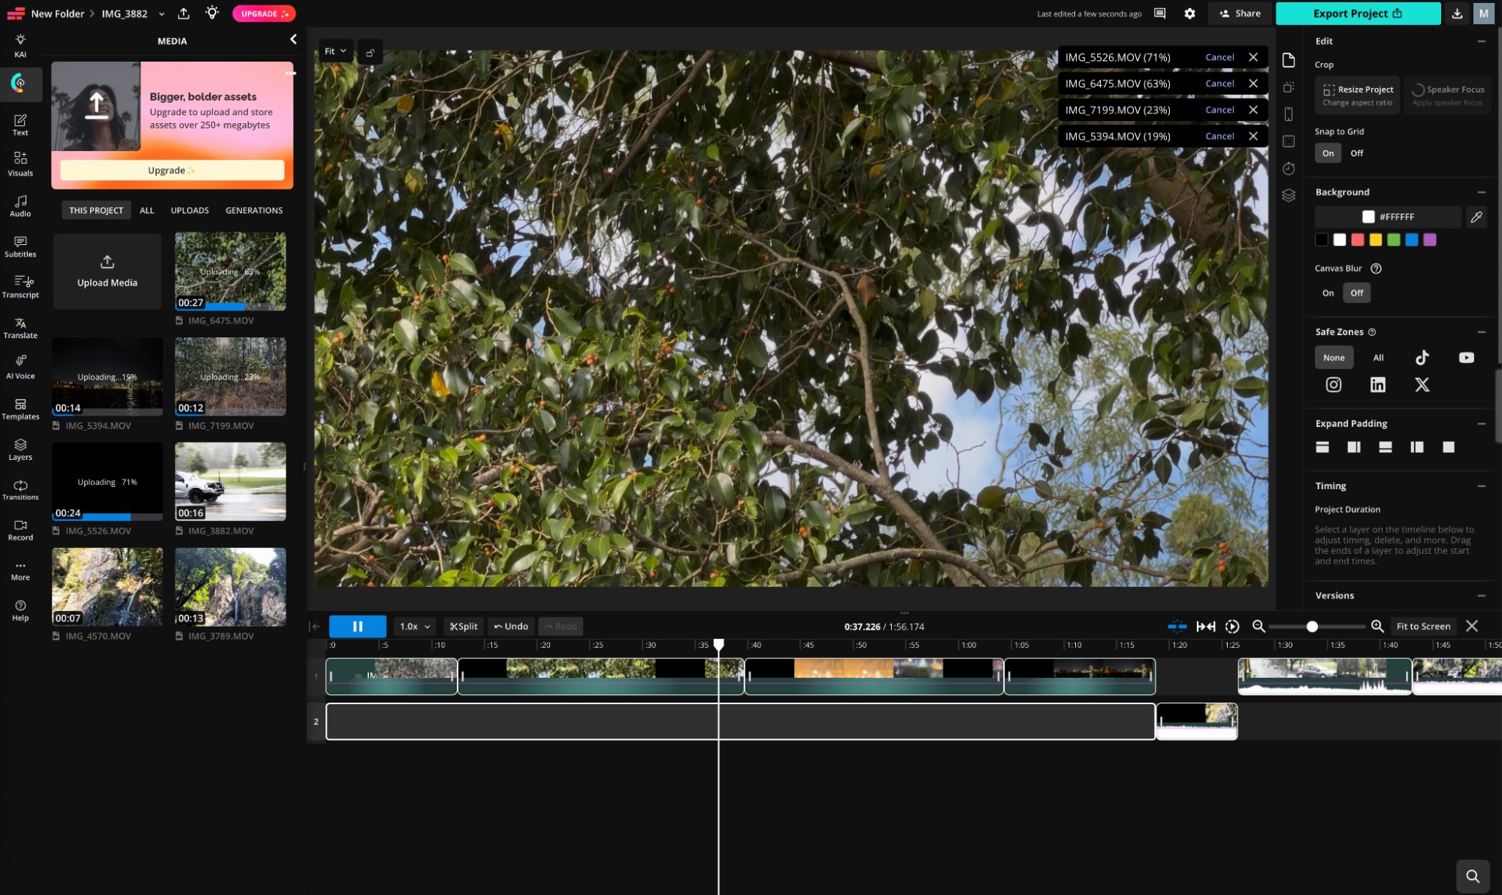Open the Record tool
Image resolution: width=1502 pixels, height=895 pixels.
[20, 530]
